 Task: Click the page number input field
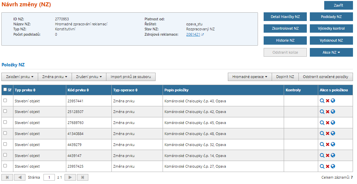(49, 177)
